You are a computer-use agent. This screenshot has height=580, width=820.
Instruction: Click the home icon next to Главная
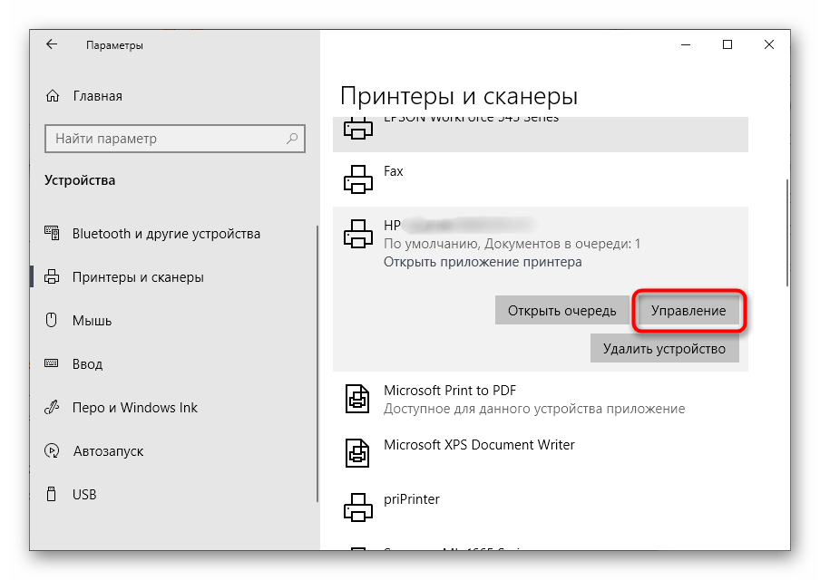tap(52, 95)
